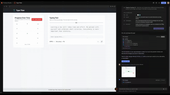Open the attached screenshot thumbnail in chat
170x95 pixels.
click(129, 72)
